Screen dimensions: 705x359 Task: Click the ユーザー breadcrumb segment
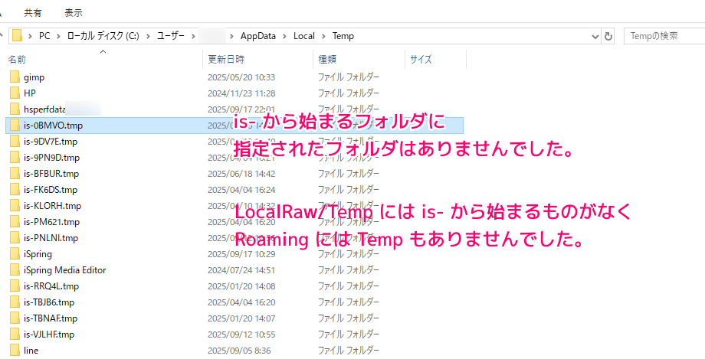point(170,36)
